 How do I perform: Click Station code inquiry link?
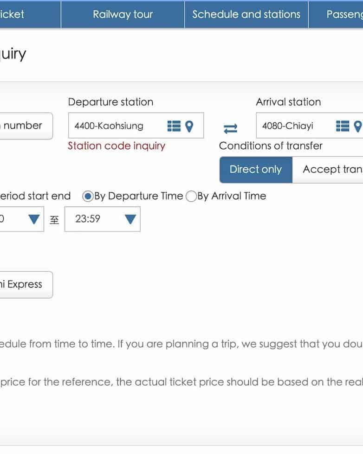117,146
